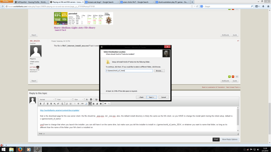Remove link with unlink icon
Image resolution: width=271 pixels, height=152 pixels.
[x=109, y=104]
